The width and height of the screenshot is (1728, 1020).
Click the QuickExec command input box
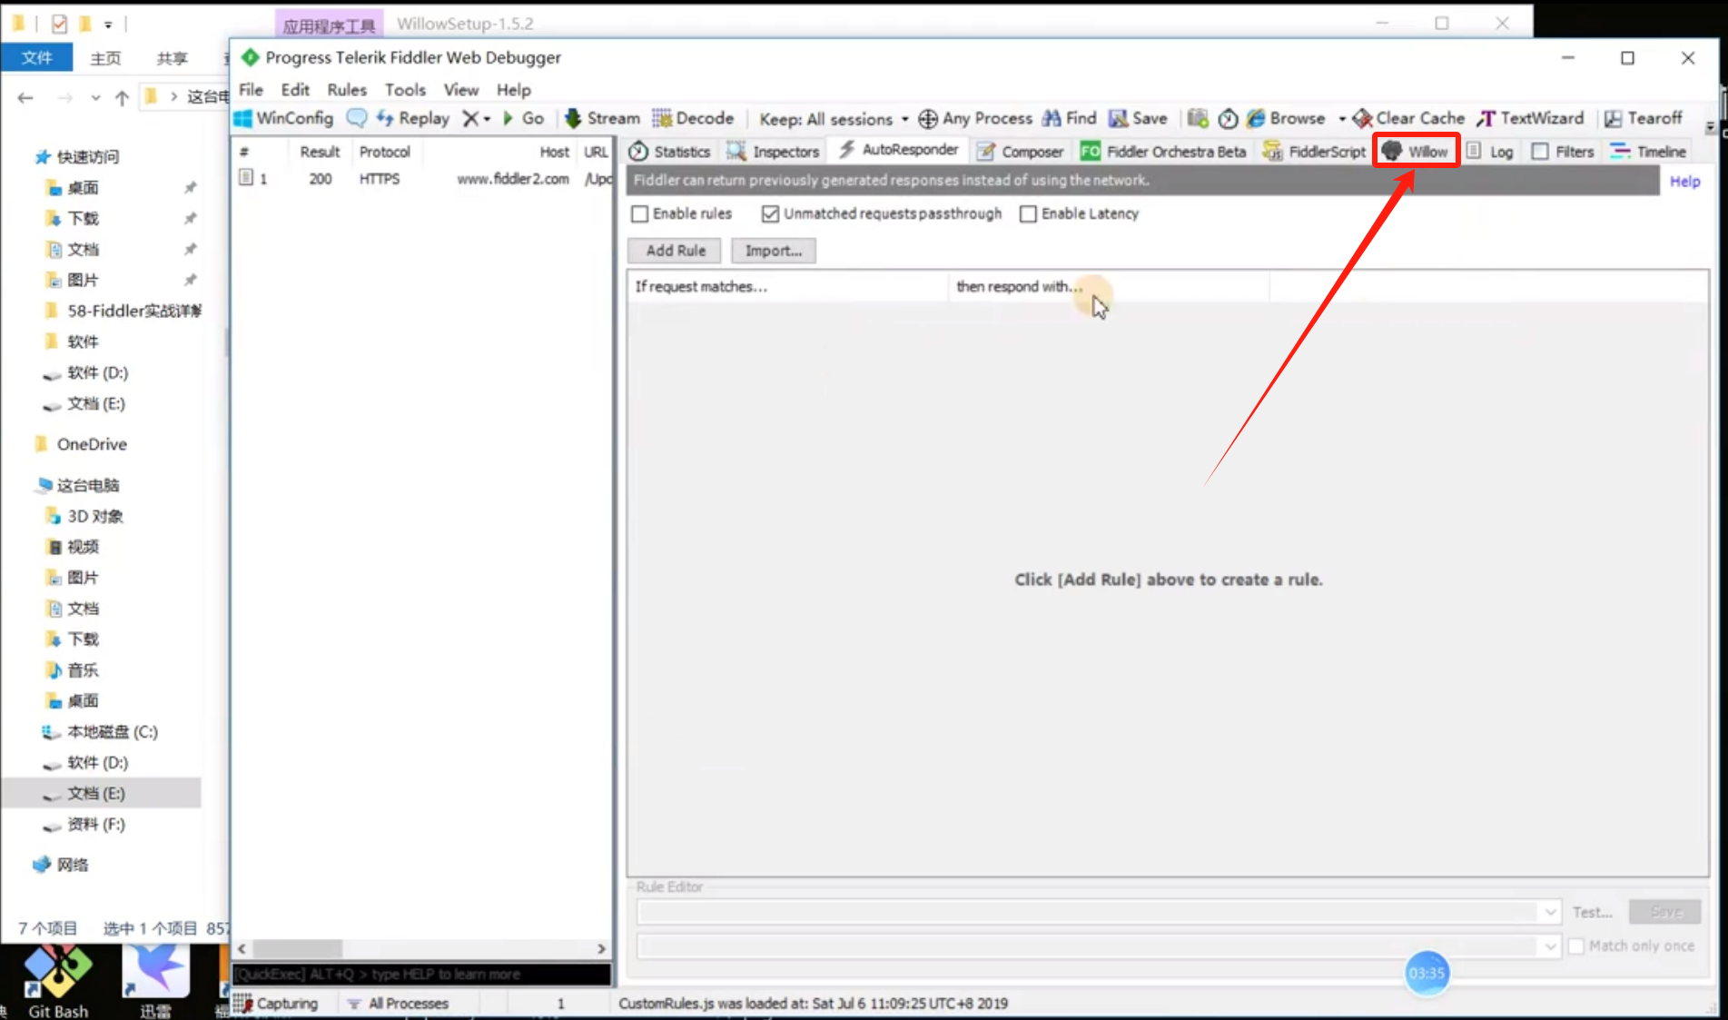[421, 974]
